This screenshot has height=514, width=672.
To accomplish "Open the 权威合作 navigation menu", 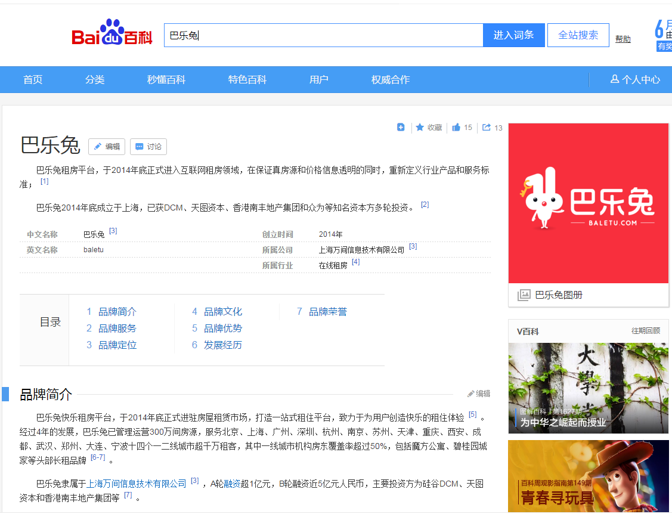I will 391,80.
